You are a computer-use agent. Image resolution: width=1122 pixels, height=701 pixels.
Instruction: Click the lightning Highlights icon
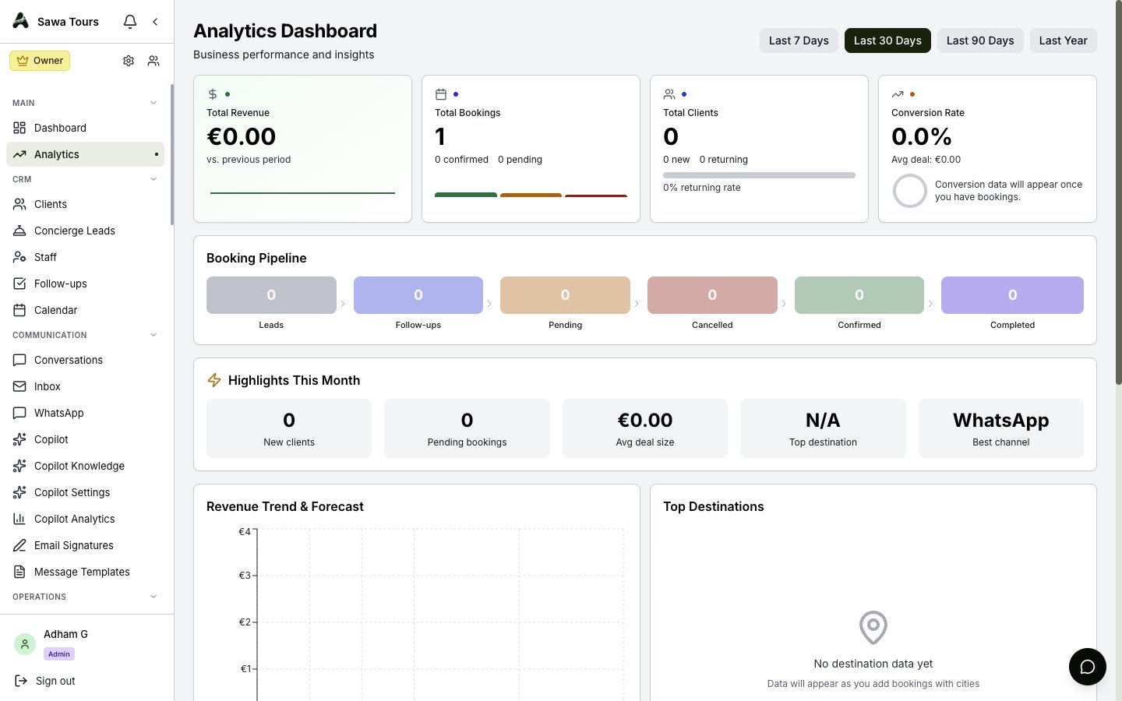(x=214, y=380)
